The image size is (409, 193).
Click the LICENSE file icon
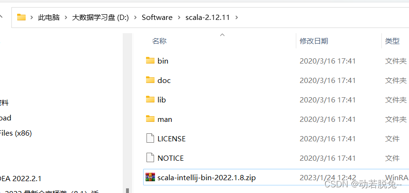pos(150,138)
